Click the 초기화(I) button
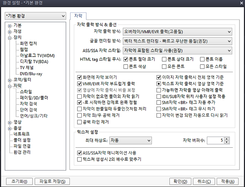Image resolution: width=245 pixels, height=187 pixels. coord(19,181)
